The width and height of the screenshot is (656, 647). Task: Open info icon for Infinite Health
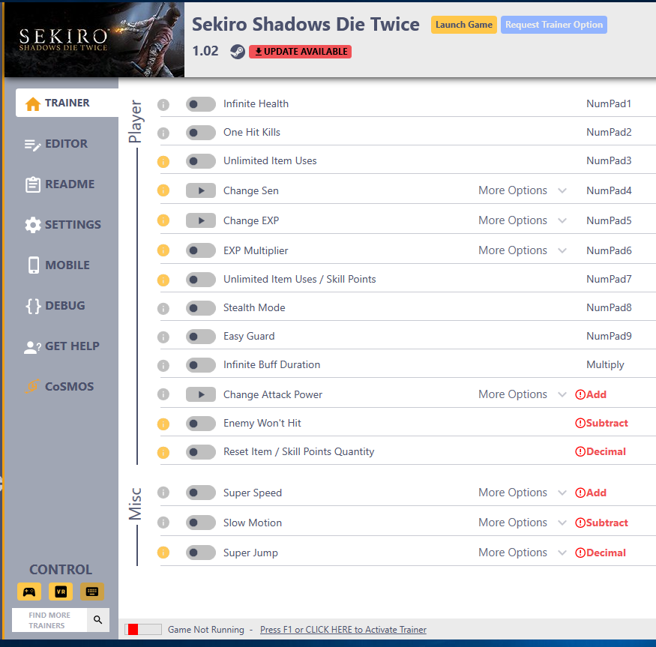tap(163, 104)
